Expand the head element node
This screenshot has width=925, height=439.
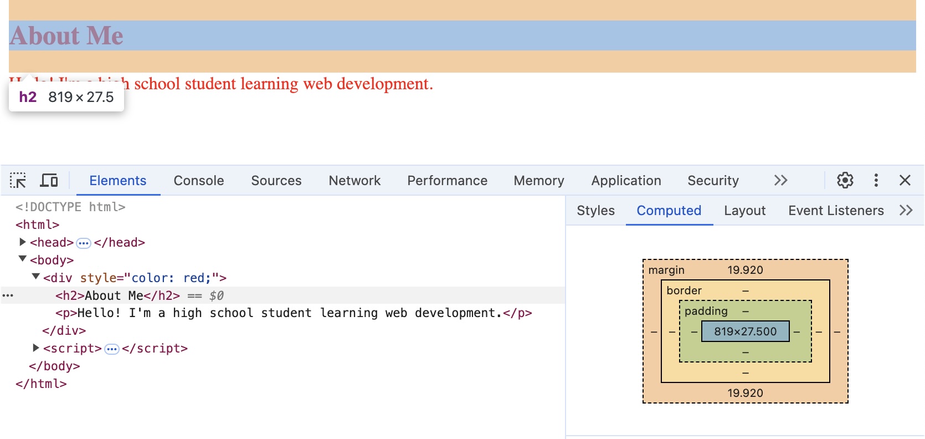click(x=23, y=242)
